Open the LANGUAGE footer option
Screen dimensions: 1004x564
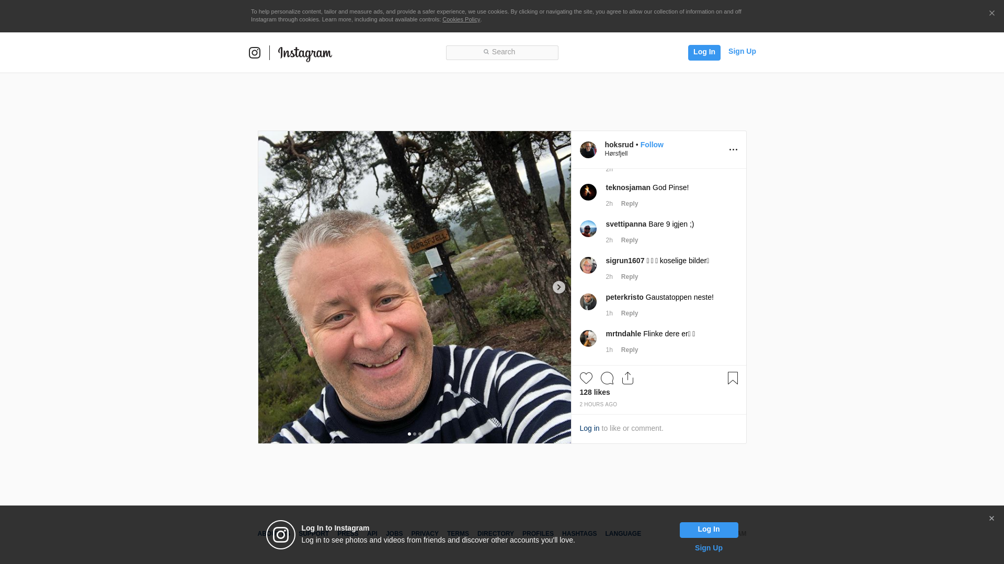coord(623,534)
